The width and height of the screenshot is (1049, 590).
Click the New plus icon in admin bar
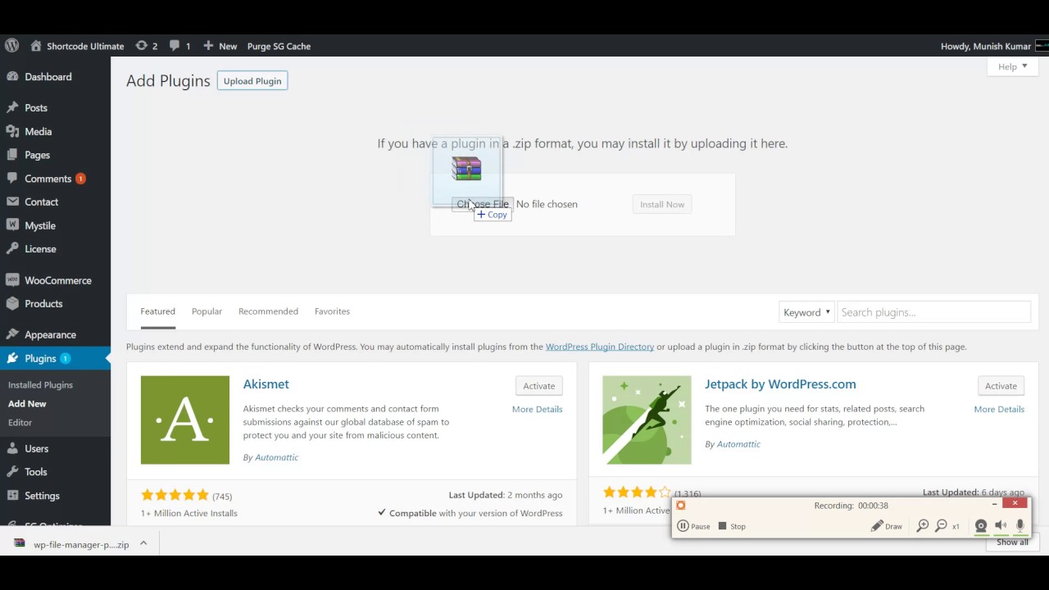[x=208, y=46]
